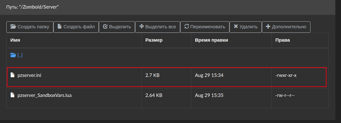Sort by the Имя column header
Image resolution: width=341 pixels, height=123 pixels.
[15, 40]
